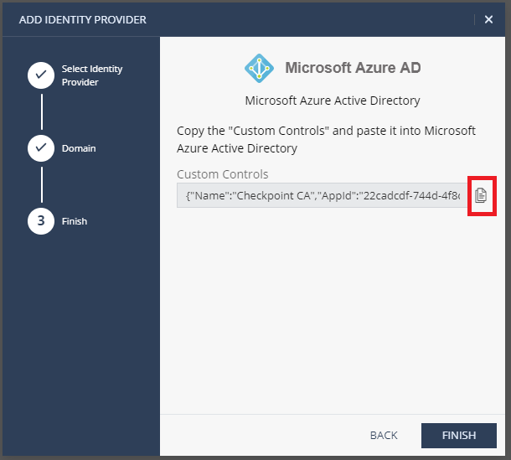Click the Domain step checkmark circle
This screenshot has width=511, height=460.
41,148
